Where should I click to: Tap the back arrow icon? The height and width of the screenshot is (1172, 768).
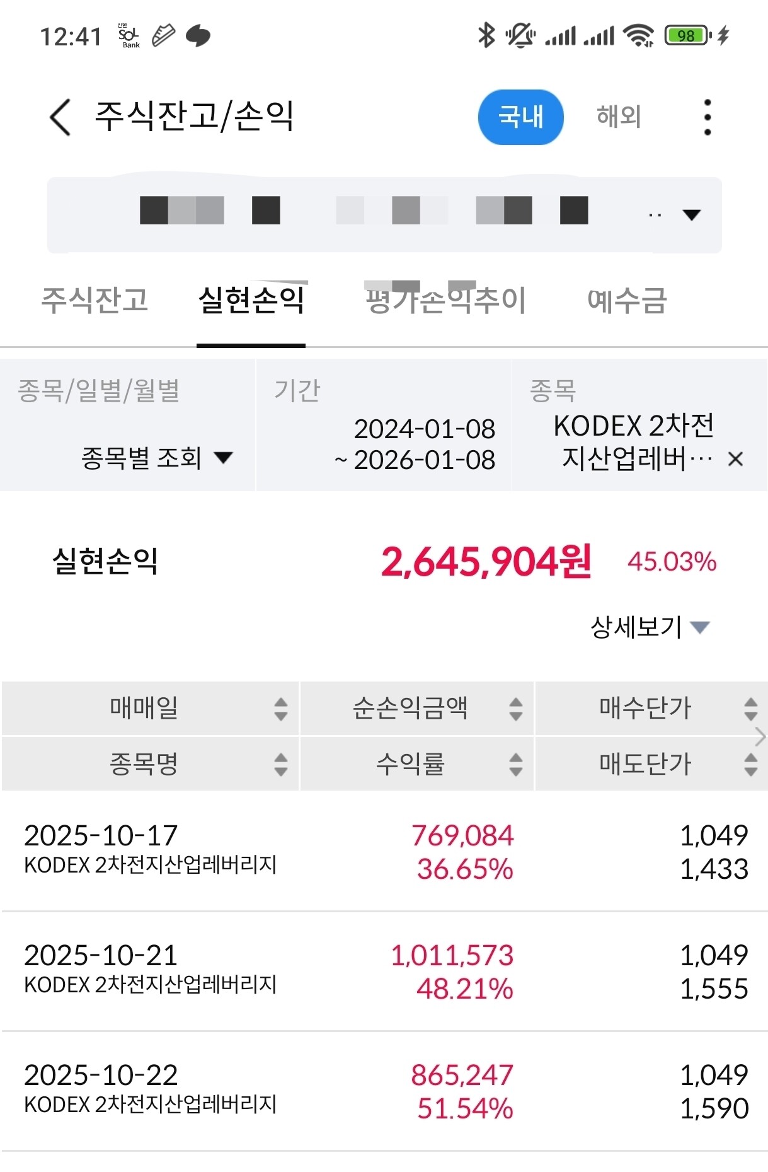[x=60, y=117]
